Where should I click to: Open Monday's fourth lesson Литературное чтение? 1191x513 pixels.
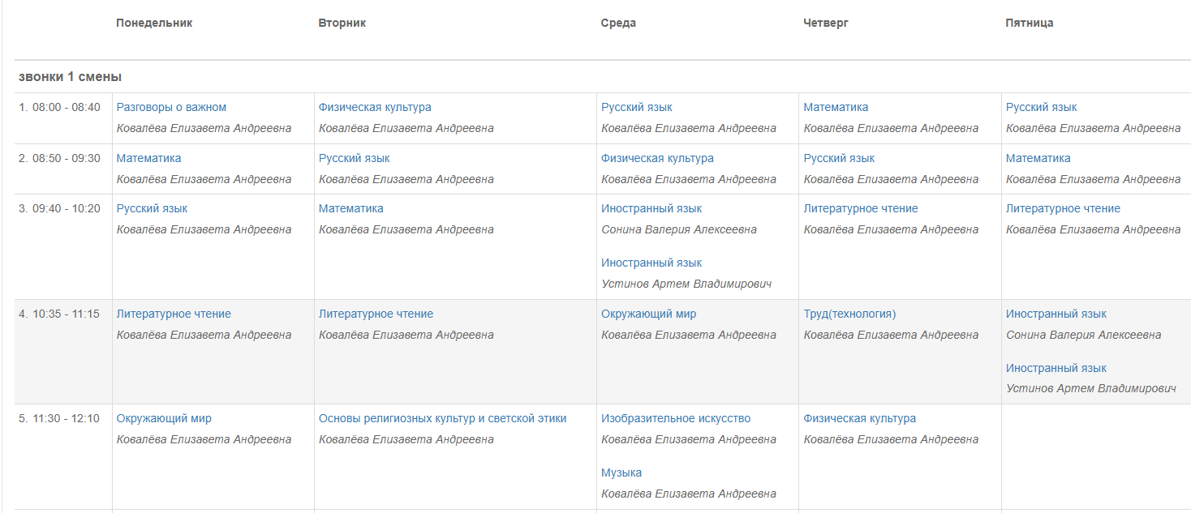click(174, 314)
